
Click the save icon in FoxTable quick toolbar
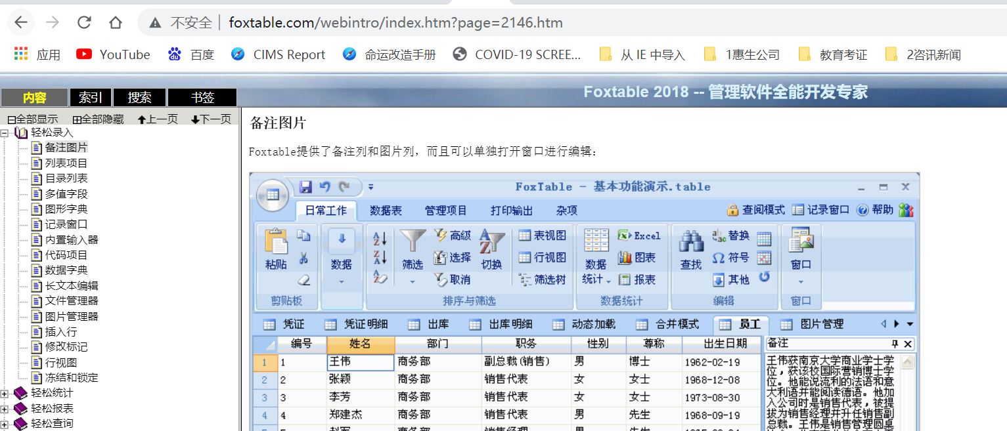tap(305, 187)
